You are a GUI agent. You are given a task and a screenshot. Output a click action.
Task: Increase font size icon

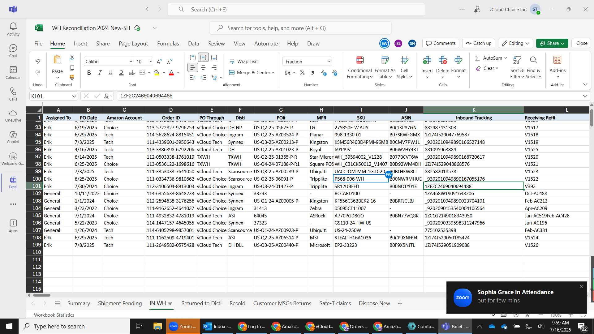click(159, 62)
